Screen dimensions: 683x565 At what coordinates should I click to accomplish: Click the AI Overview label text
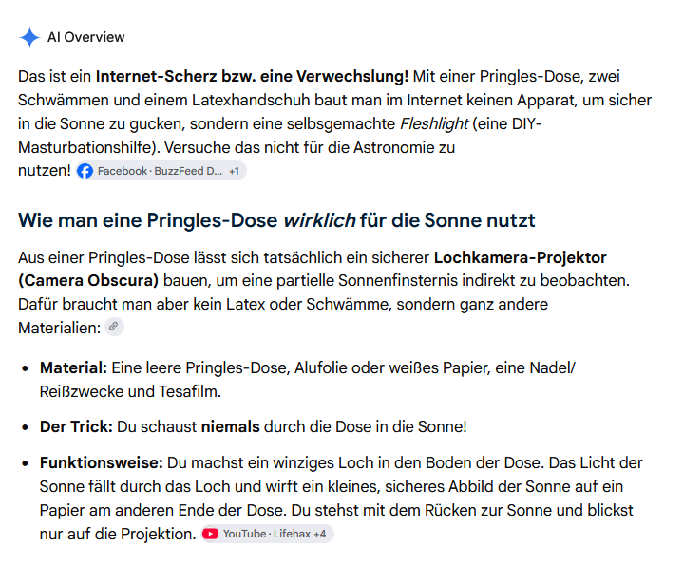point(86,37)
